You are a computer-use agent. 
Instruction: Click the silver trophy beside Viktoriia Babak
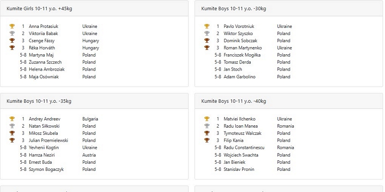coord(12,33)
